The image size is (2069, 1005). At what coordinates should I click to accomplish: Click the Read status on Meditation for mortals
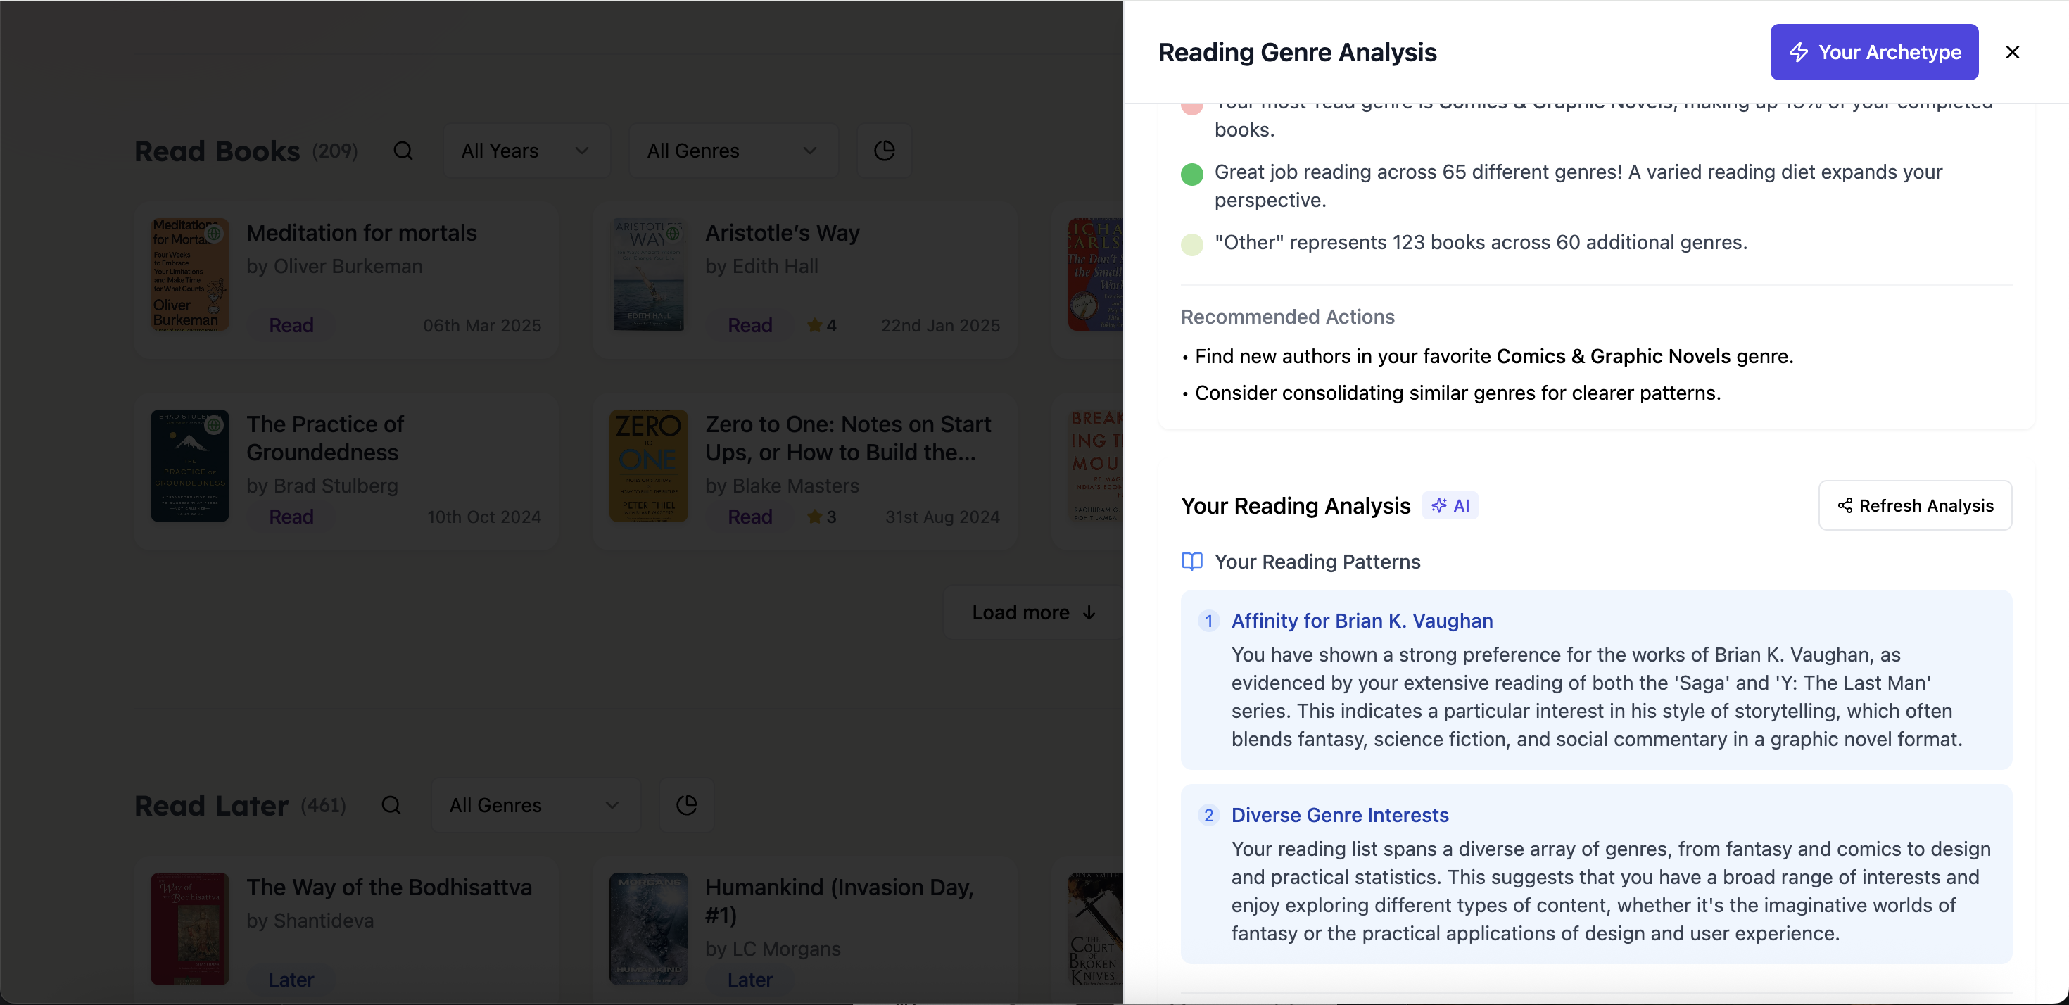pyautogui.click(x=291, y=325)
